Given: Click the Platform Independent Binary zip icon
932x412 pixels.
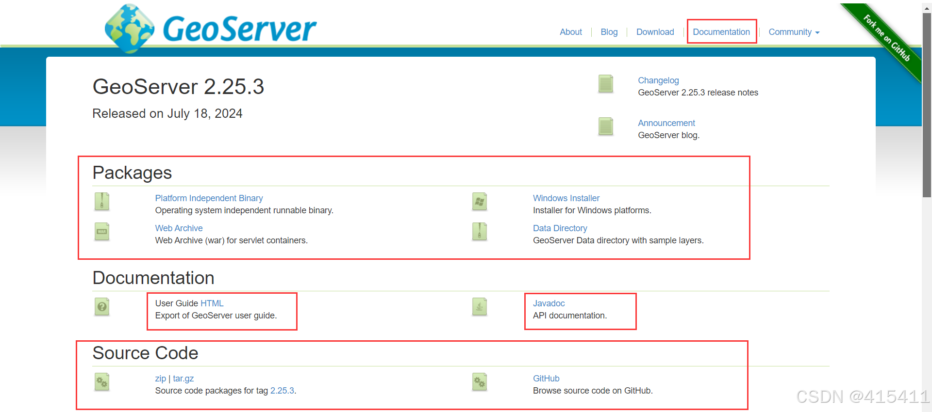Looking at the screenshot, I should (102, 202).
